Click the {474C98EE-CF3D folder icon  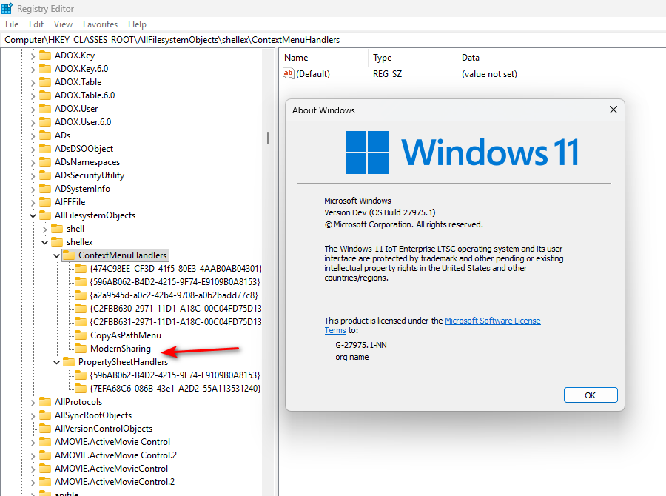point(80,269)
